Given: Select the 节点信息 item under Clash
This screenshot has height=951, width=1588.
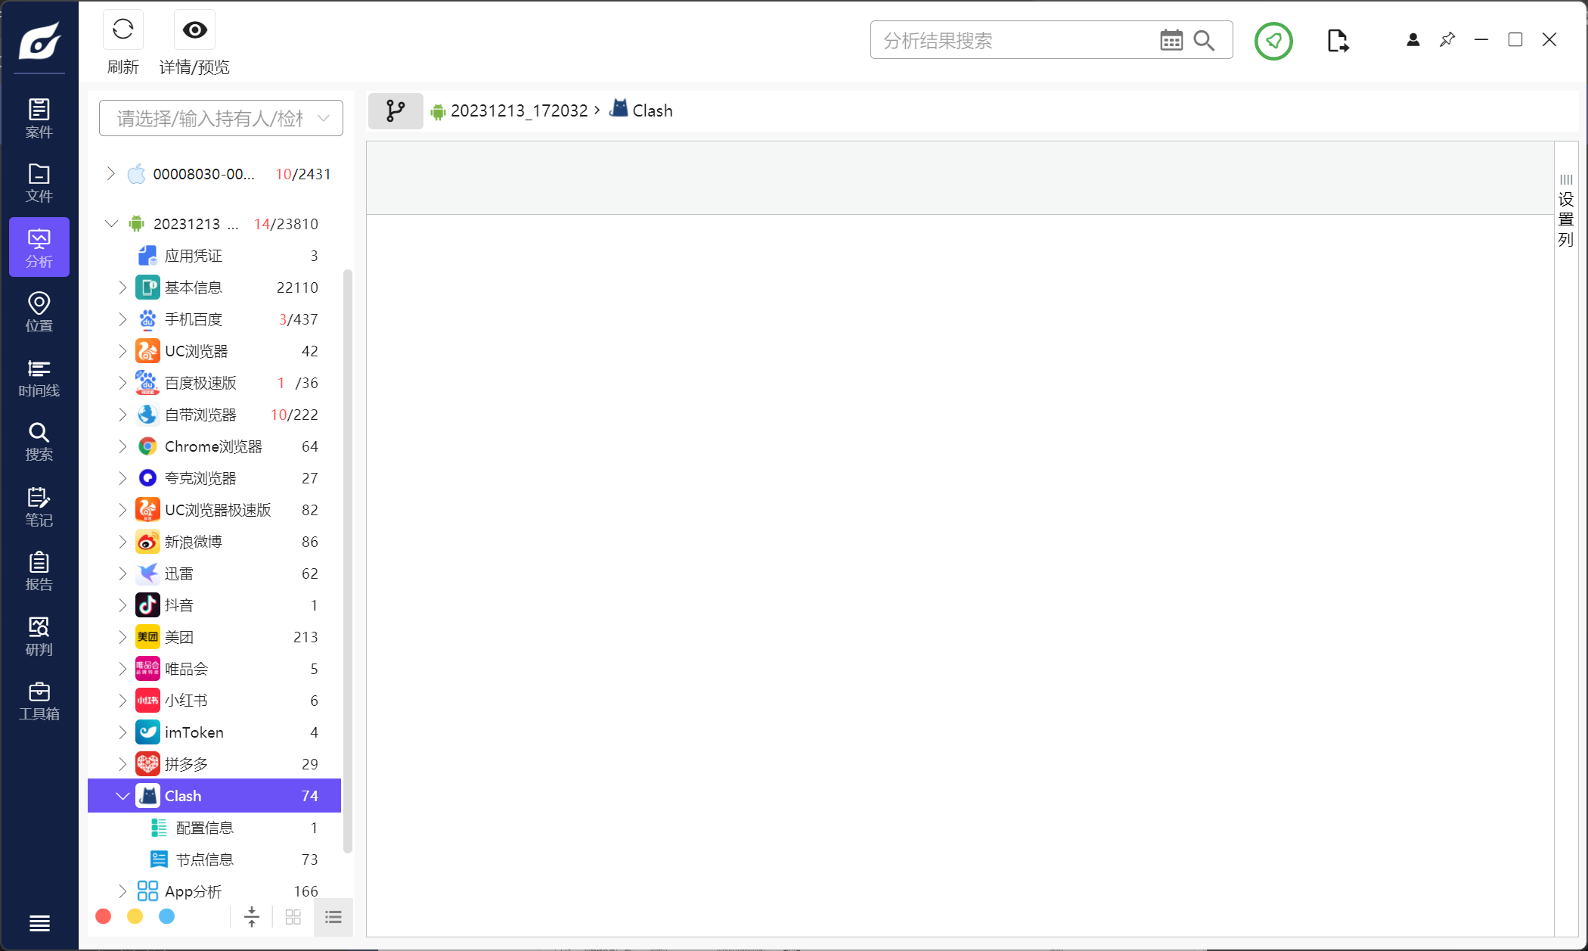Looking at the screenshot, I should (x=204, y=859).
